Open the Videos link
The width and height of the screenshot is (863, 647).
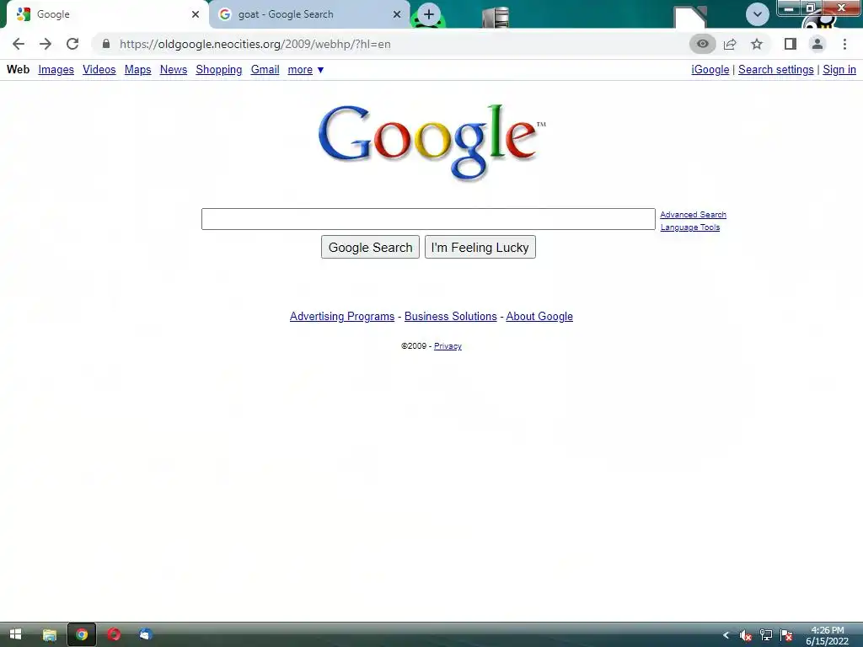pos(99,69)
